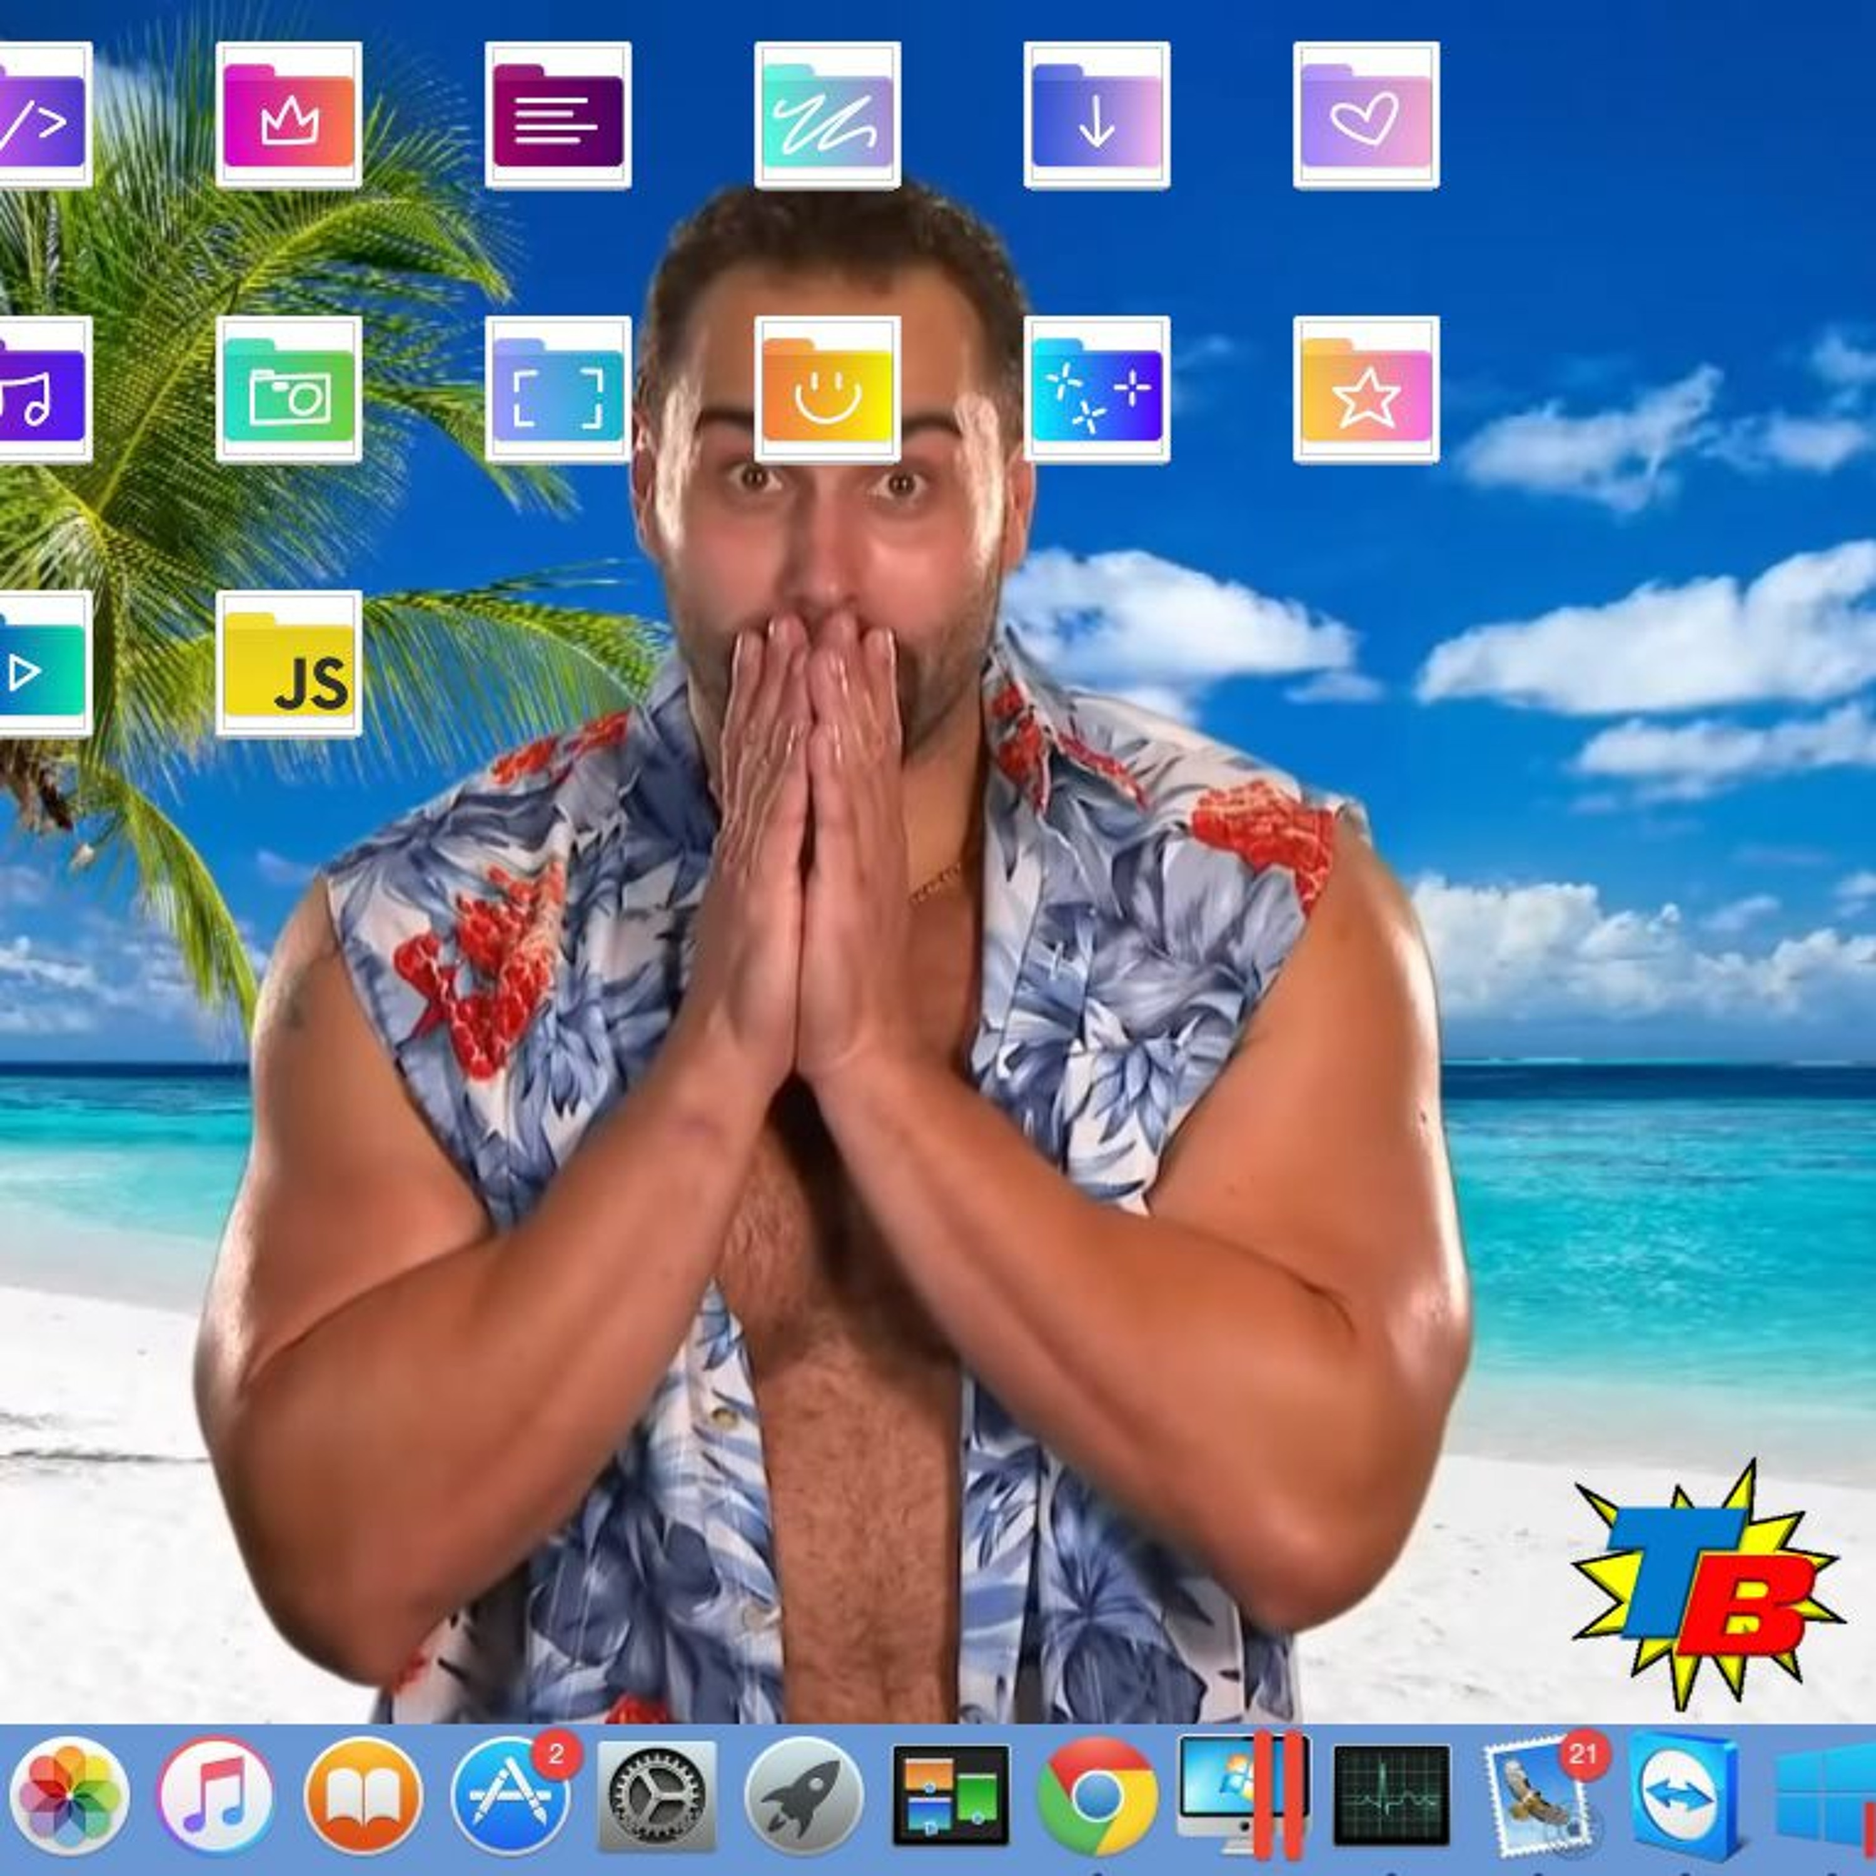1876x1876 pixels.
Task: Open the blue sparkles folder icon
Action: (1097, 390)
